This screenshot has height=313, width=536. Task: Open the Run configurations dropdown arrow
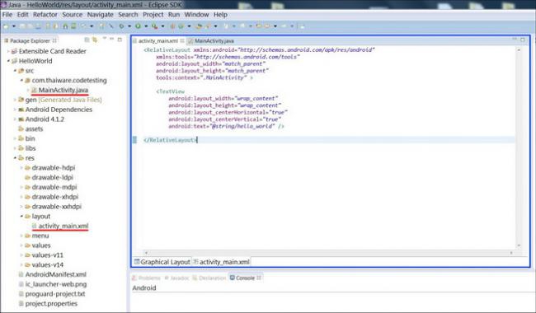146,26
